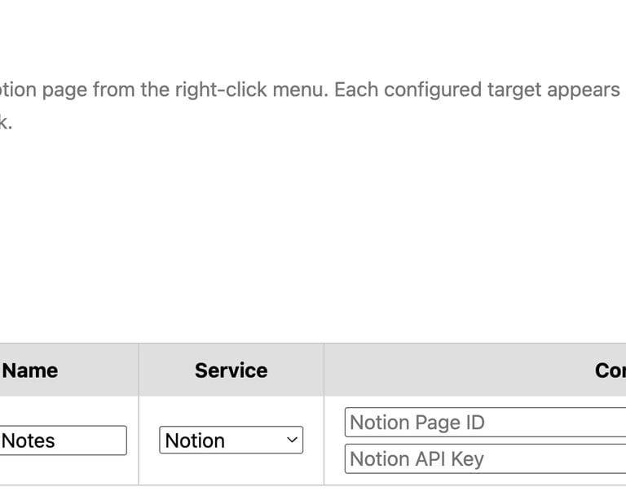Click the Service column header
Screen dimensions: 626x504
click(231, 370)
